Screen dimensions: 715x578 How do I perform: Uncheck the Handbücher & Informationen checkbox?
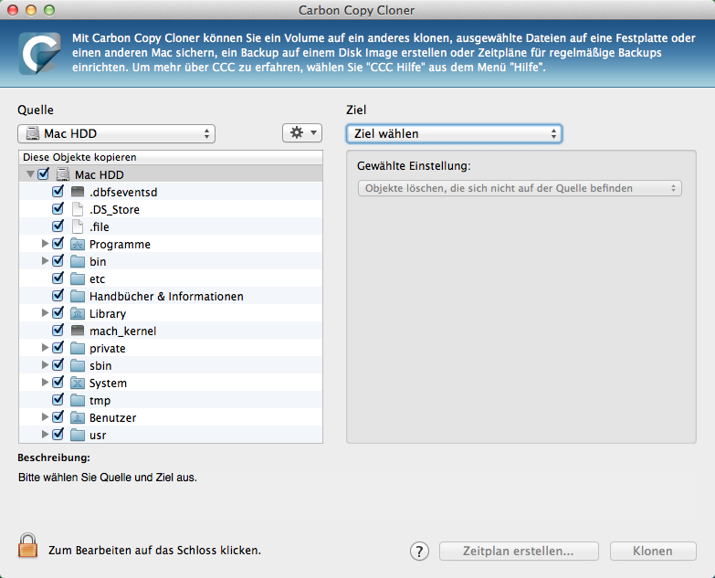[58, 295]
